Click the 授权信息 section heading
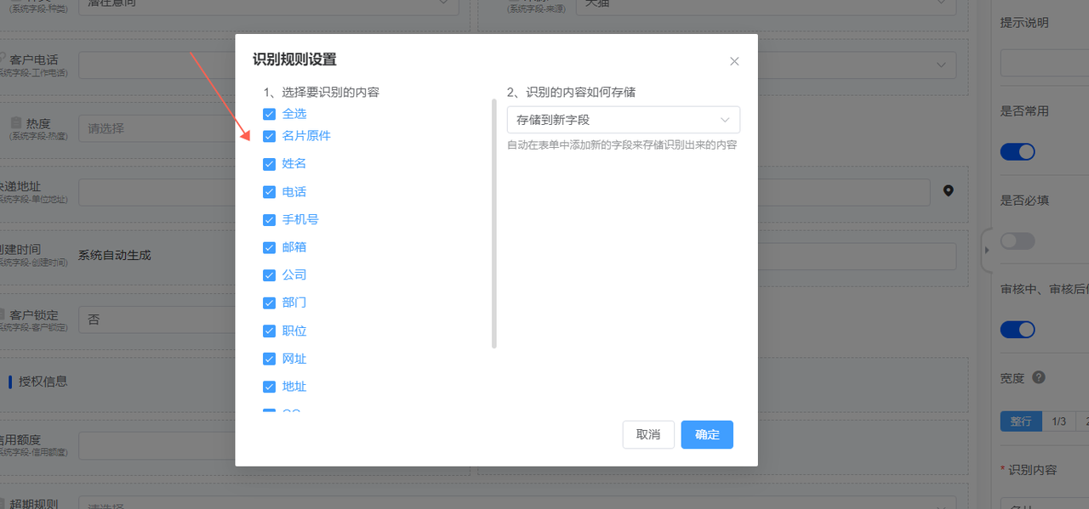Screen dimensions: 1089x509 43,382
